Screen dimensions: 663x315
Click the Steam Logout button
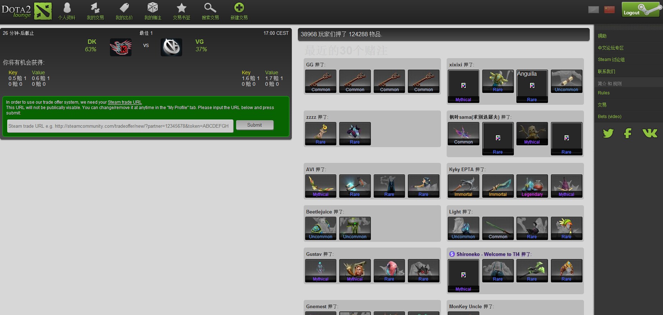coord(641,9)
